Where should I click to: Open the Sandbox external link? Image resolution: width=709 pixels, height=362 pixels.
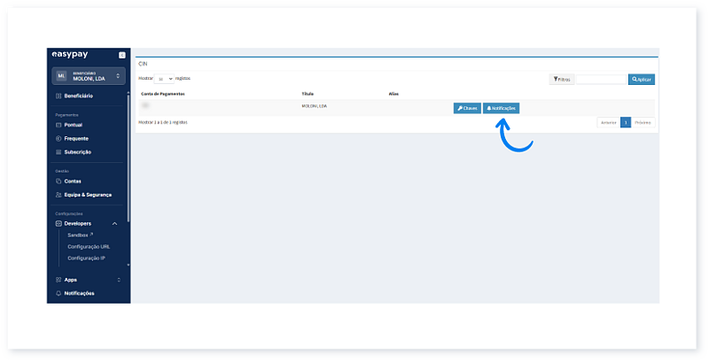coord(81,235)
